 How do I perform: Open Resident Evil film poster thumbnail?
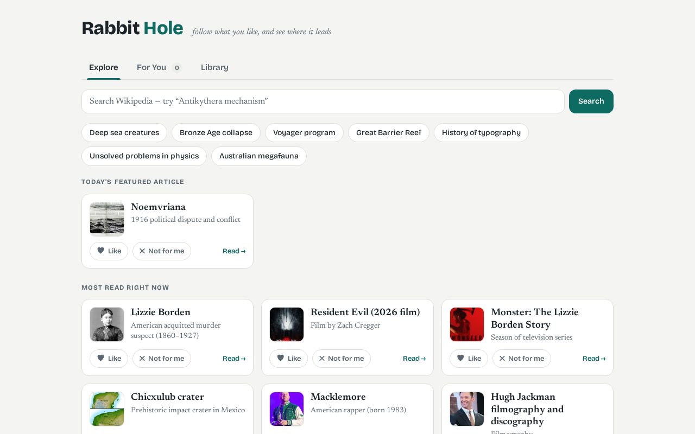point(287,324)
